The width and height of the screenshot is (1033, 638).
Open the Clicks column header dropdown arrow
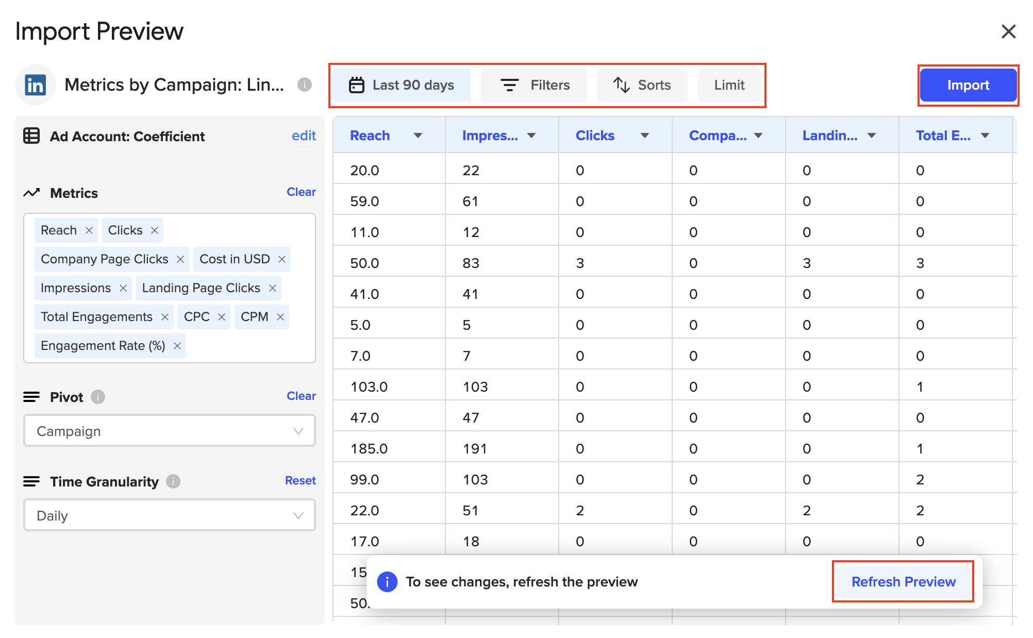point(644,136)
